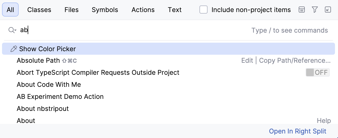Image resolution: width=338 pixels, height=138 pixels.
Task: Open the search magnifier history dropdown
Action: [12, 30]
